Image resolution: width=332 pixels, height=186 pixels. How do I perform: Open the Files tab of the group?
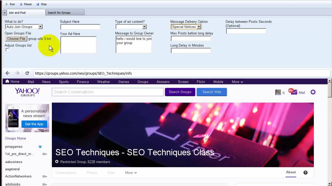click(111, 173)
